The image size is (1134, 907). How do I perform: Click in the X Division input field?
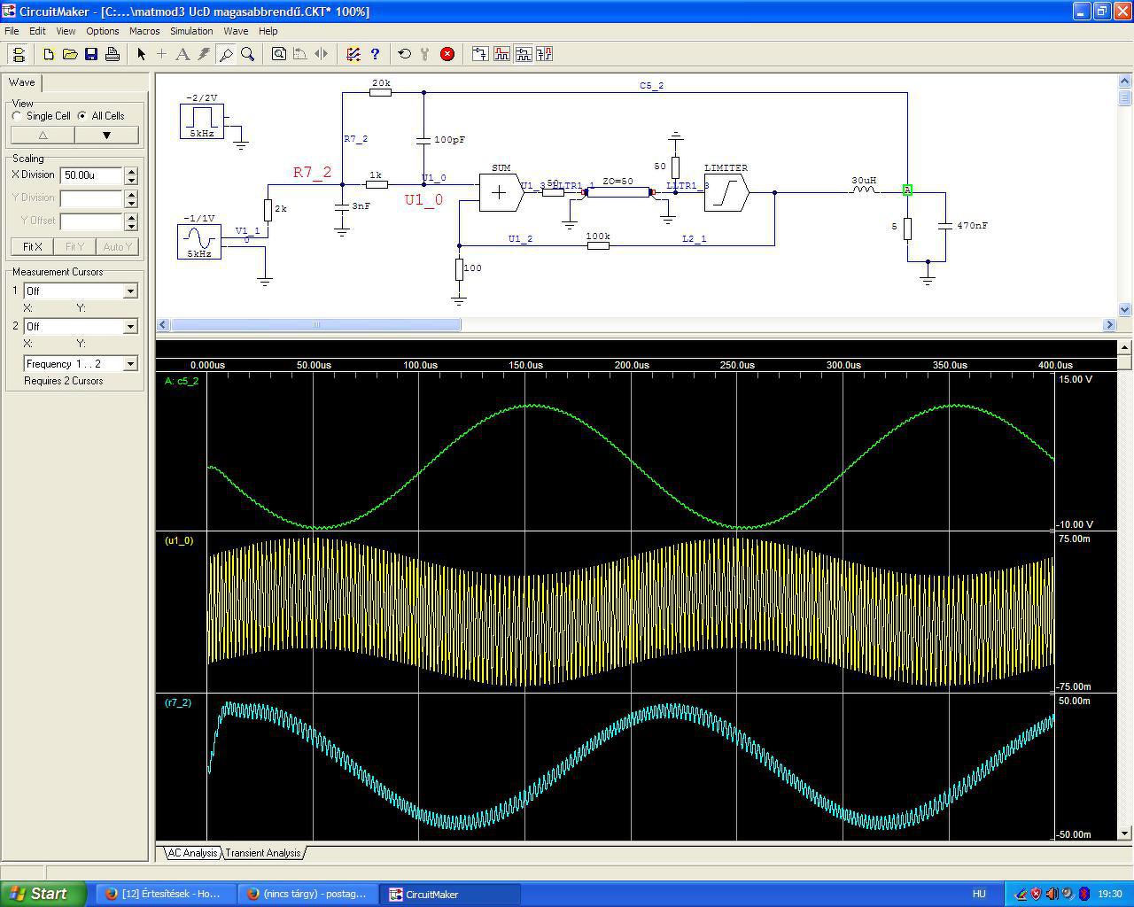(91, 175)
